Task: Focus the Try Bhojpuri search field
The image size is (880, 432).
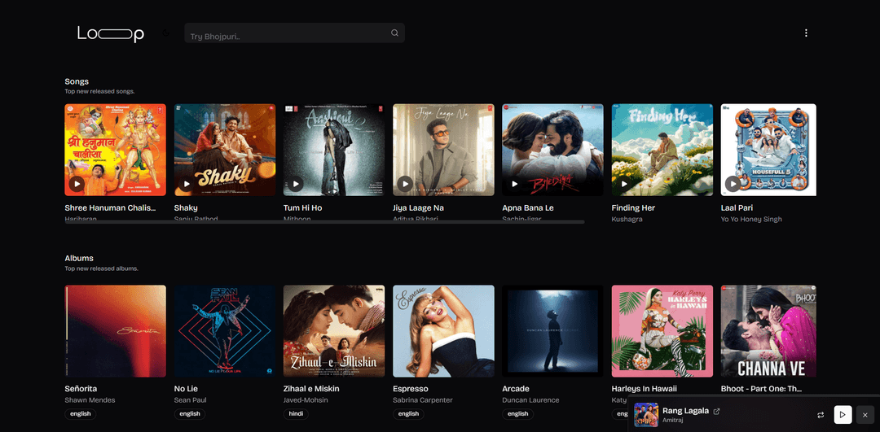Action: [x=285, y=34]
